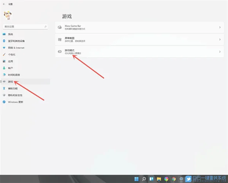Click the 网络 & Internet wifi icon
The height and width of the screenshot is (183, 228).
point(4,48)
